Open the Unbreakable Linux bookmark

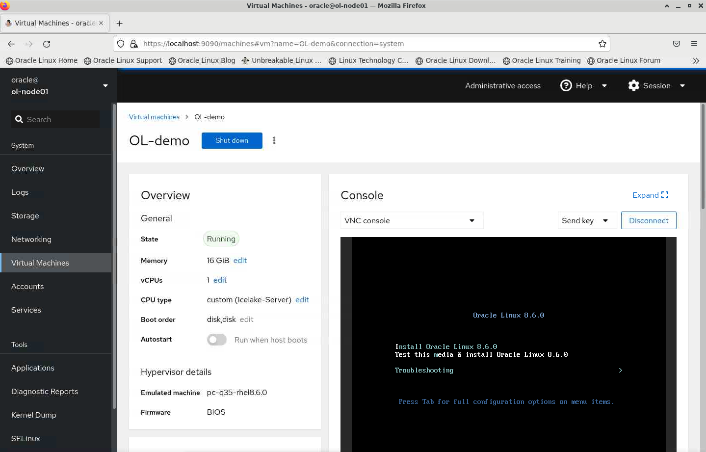(x=282, y=60)
